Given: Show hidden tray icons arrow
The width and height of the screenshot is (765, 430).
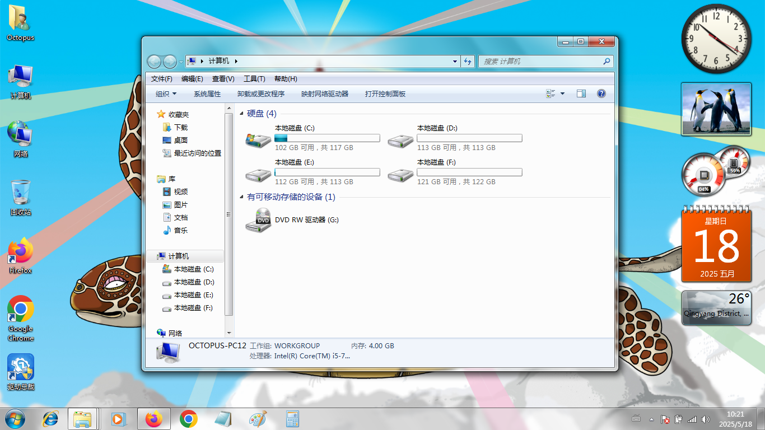Looking at the screenshot, I should tap(651, 419).
